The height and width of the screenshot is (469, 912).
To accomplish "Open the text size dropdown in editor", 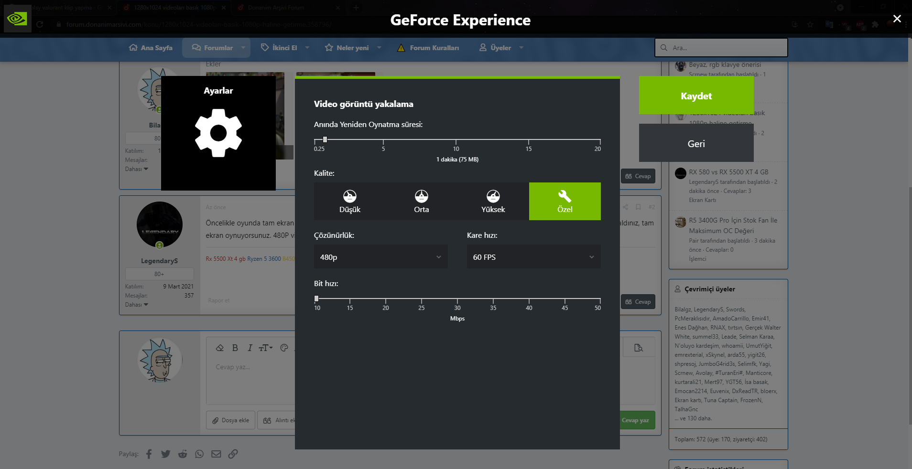I will point(266,348).
